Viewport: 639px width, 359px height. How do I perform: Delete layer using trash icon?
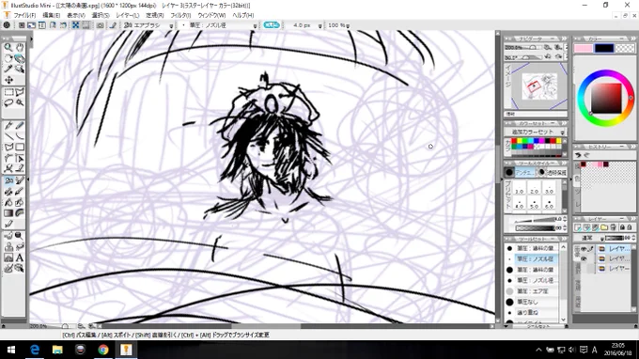coord(613,227)
